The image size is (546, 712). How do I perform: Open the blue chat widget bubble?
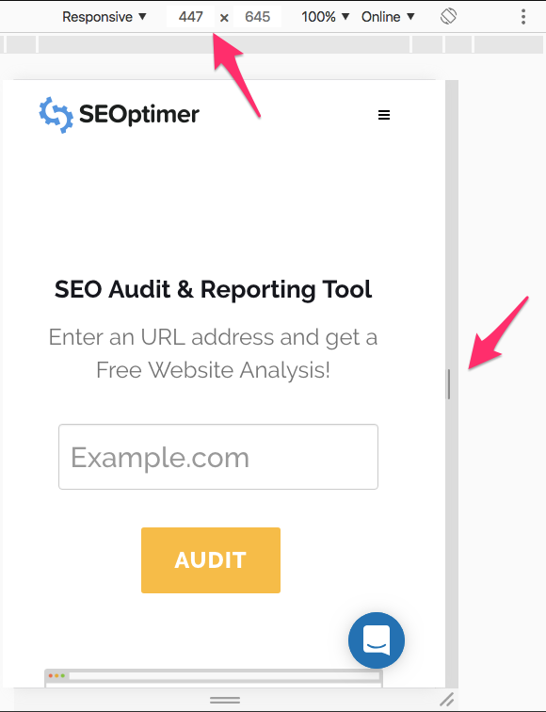377,640
